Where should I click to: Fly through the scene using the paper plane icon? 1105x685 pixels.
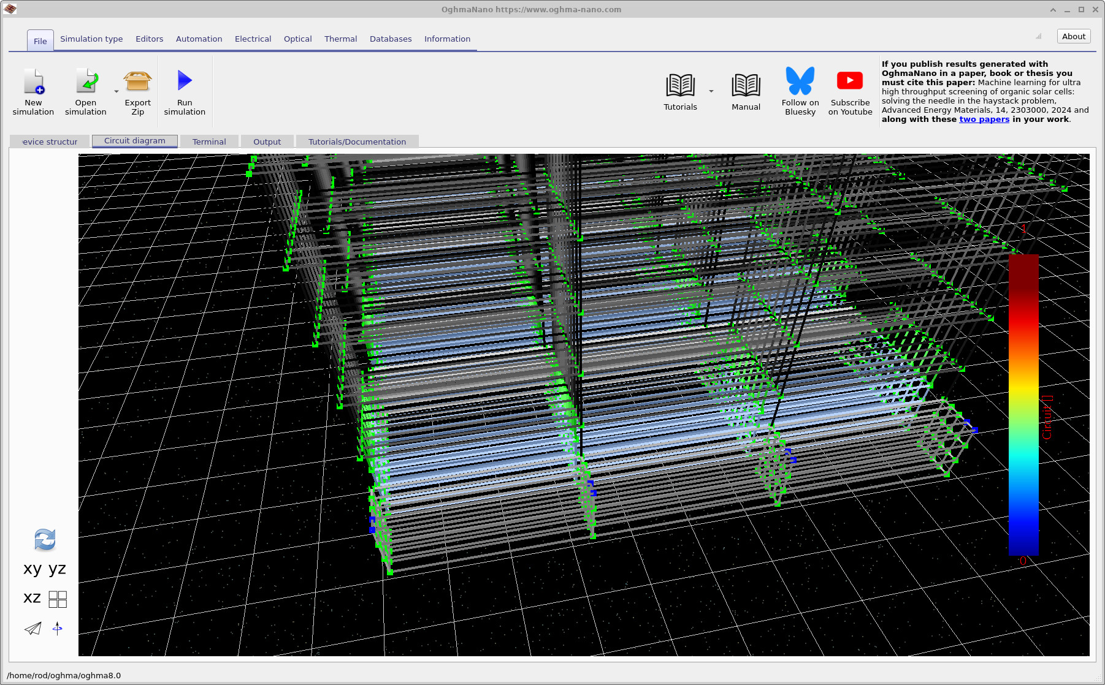coord(32,628)
